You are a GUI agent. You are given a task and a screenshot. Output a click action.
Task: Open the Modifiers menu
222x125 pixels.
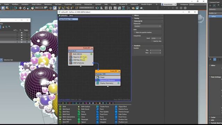pos(15,5)
